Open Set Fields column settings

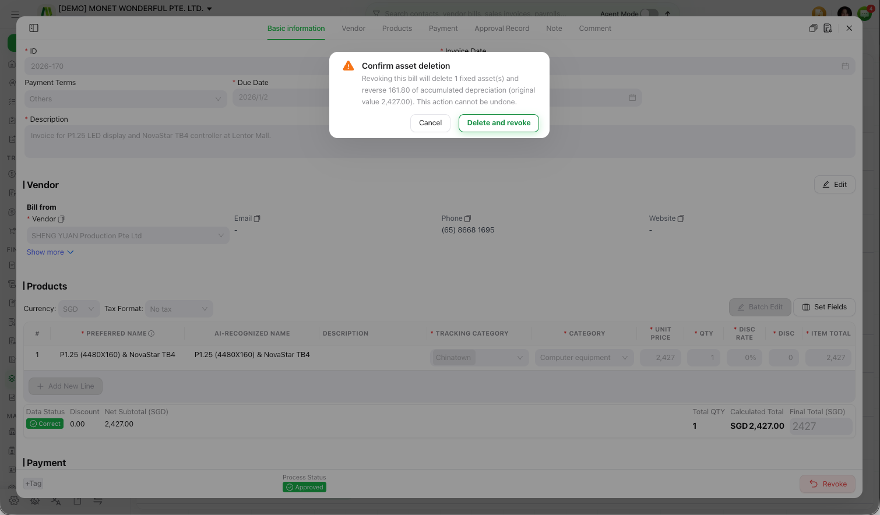(x=824, y=307)
